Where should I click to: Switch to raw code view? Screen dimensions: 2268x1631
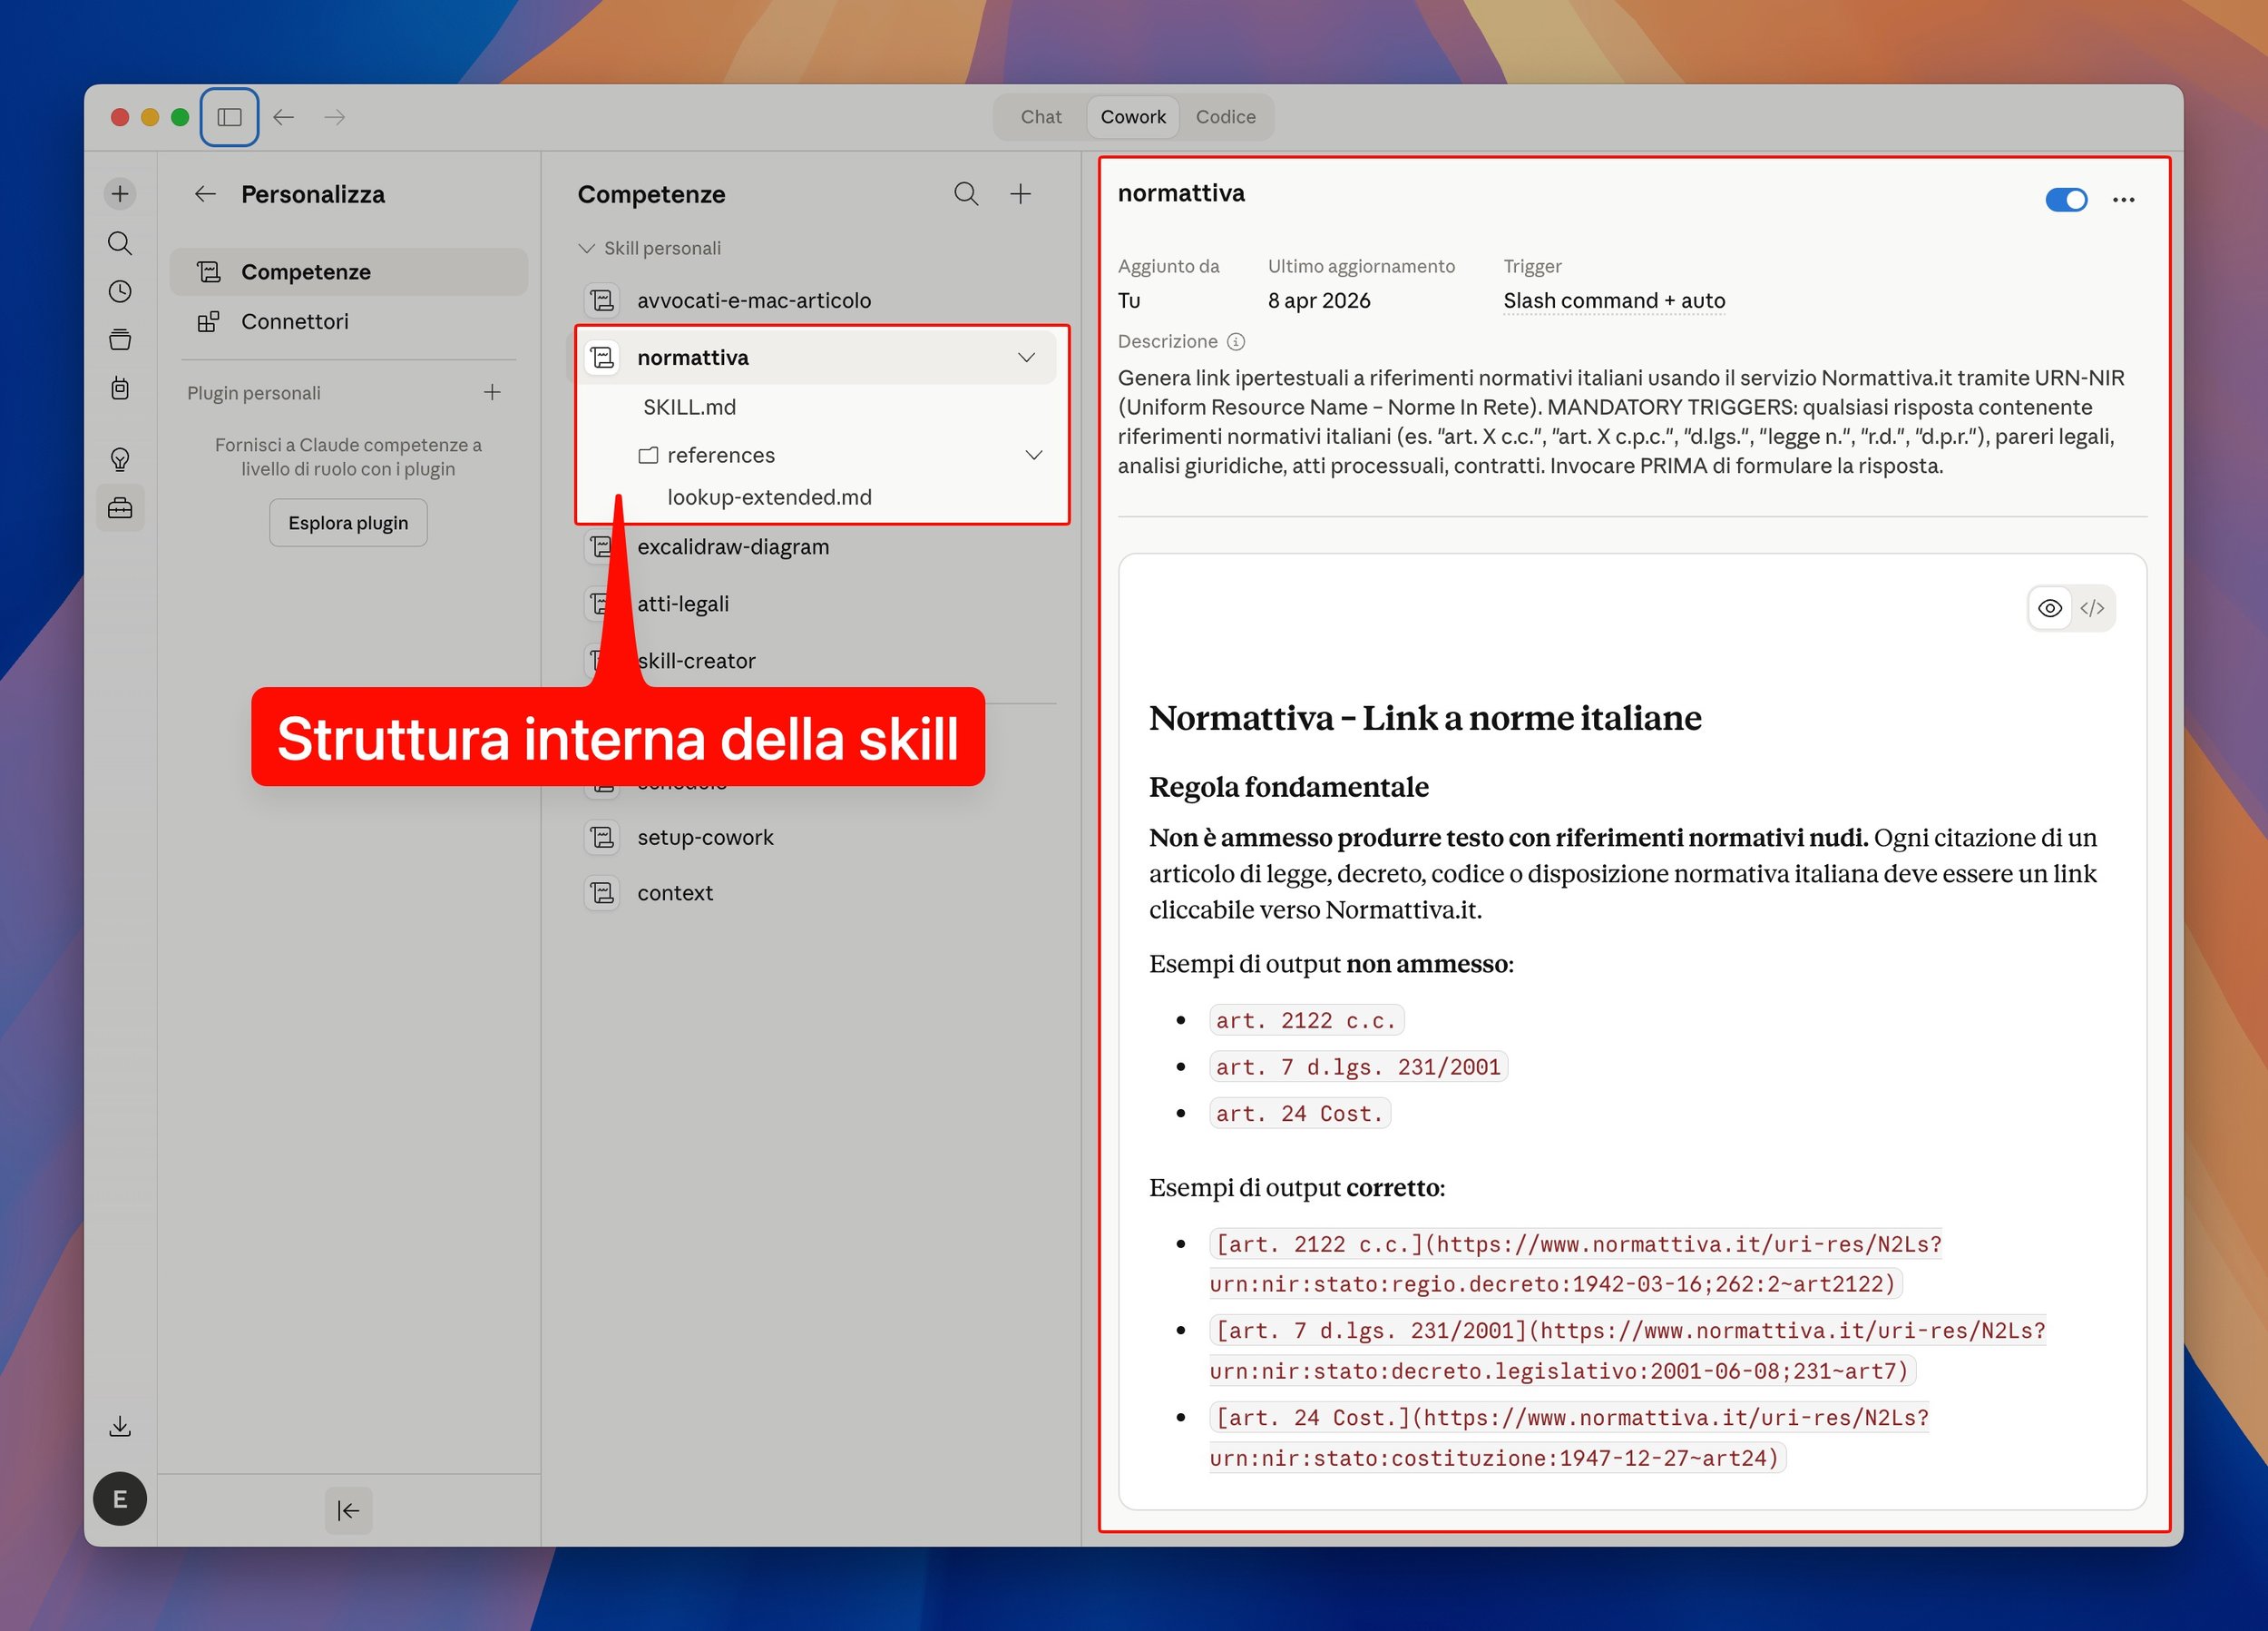[x=2092, y=608]
